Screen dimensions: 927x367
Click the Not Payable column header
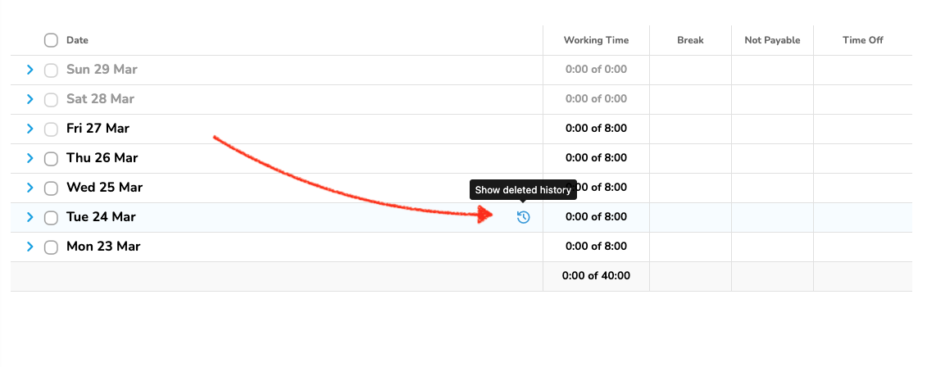772,40
